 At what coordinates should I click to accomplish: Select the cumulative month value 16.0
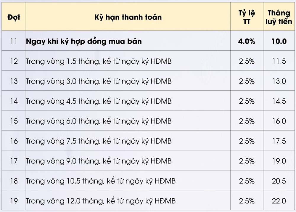pos(279,121)
